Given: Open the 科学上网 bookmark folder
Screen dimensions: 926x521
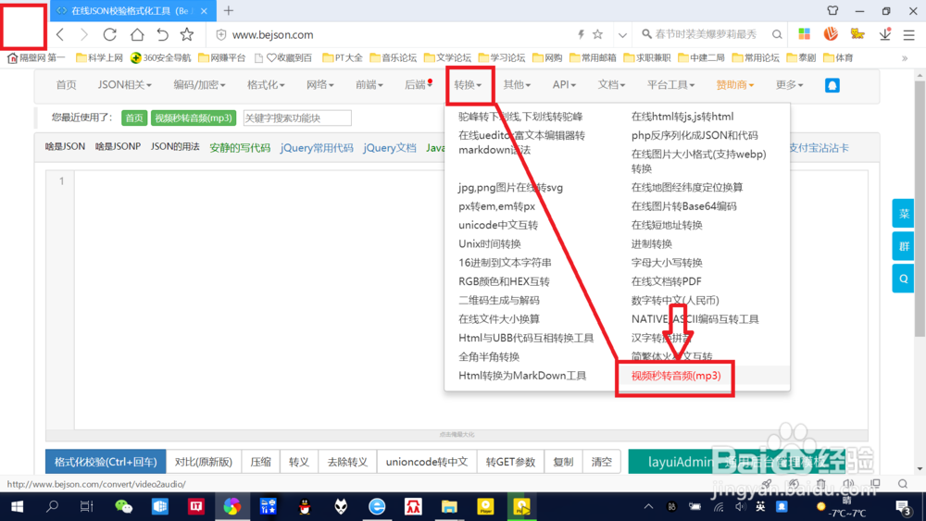Looking at the screenshot, I should coord(99,57).
